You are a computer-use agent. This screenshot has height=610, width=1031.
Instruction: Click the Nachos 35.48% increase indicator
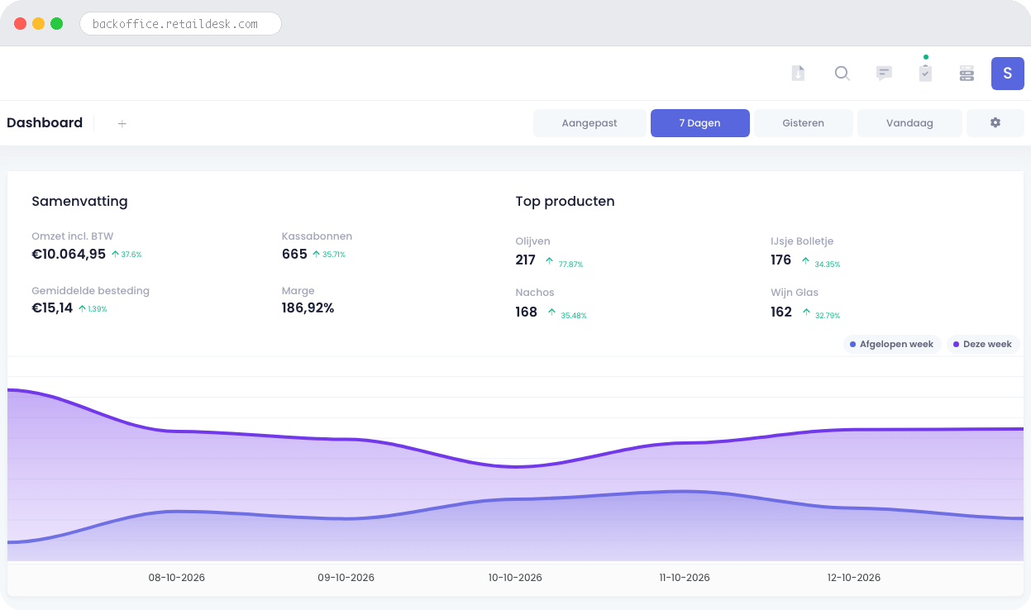point(566,313)
